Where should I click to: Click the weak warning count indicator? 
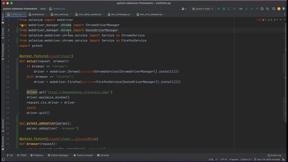pos(270,20)
